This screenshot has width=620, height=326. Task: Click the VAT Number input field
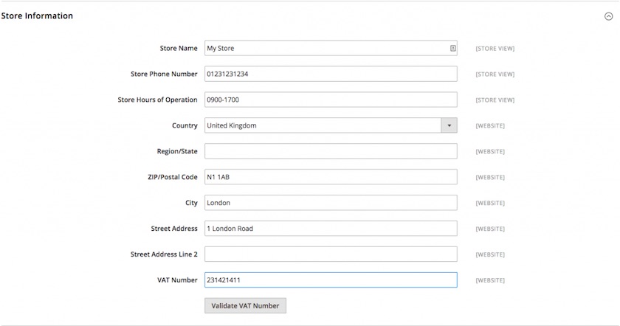[331, 280]
